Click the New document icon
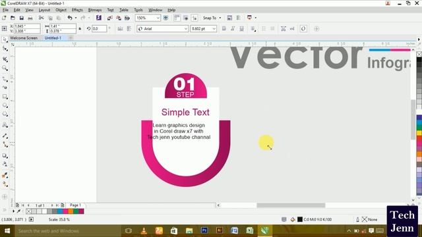Image resolution: width=422 pixels, height=237 pixels. tap(4, 18)
